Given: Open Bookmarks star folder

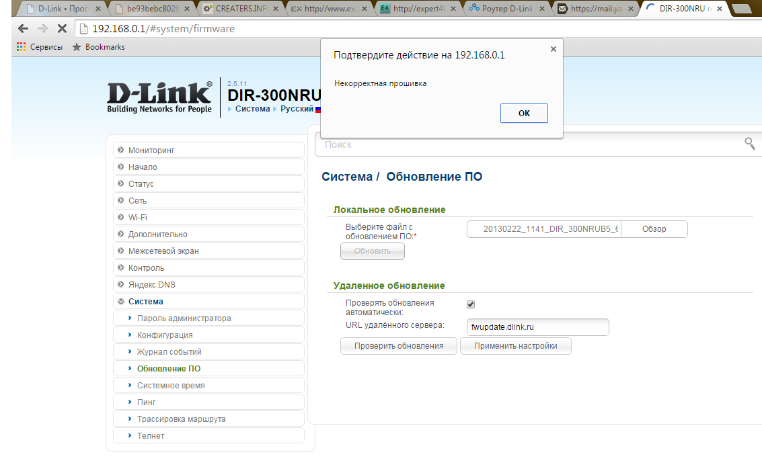Looking at the screenshot, I should tap(76, 46).
